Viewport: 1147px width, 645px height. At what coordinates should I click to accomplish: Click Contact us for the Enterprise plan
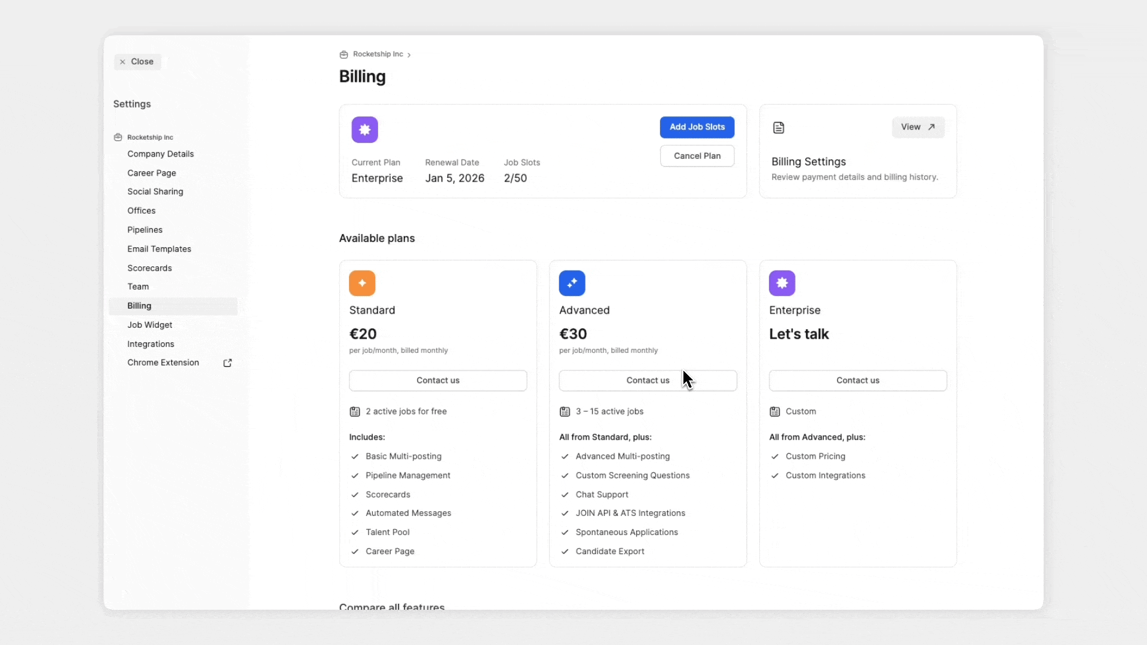(857, 380)
